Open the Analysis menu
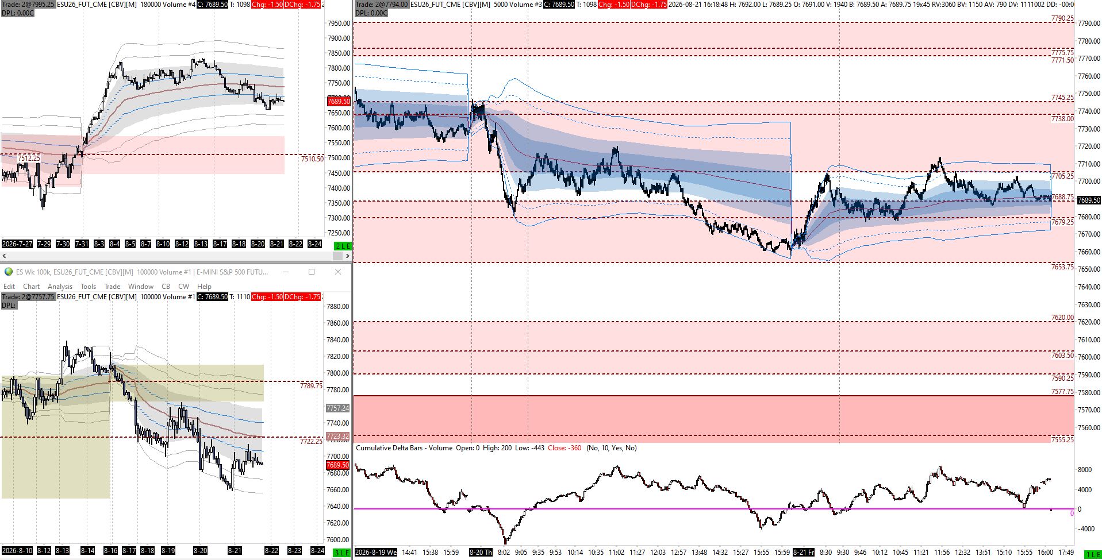The image size is (1102, 560). pos(60,286)
